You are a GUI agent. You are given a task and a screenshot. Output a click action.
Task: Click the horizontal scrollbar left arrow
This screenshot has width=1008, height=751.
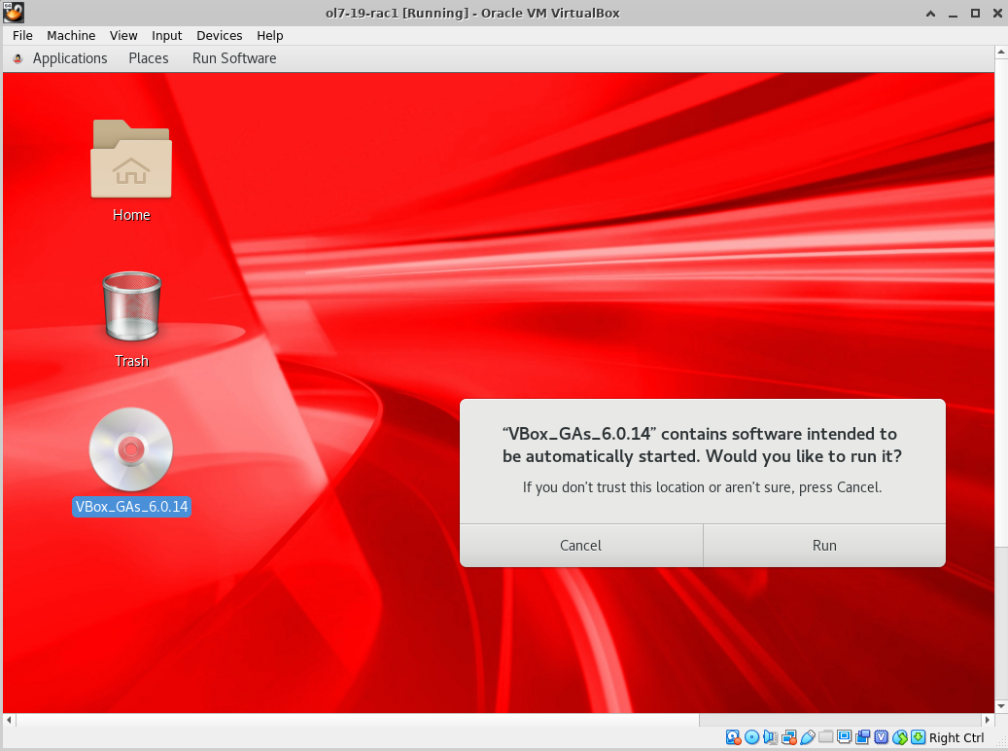point(9,720)
